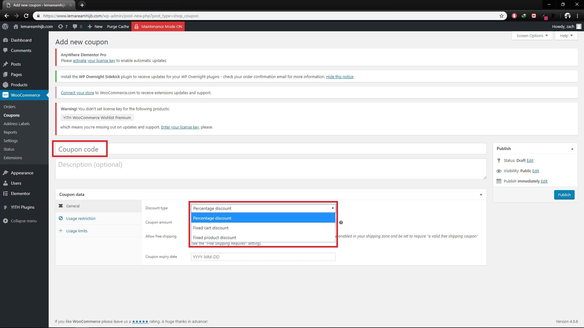Choose Fixed product discount option
Viewport: 584px width, 328px height.
(x=263, y=237)
